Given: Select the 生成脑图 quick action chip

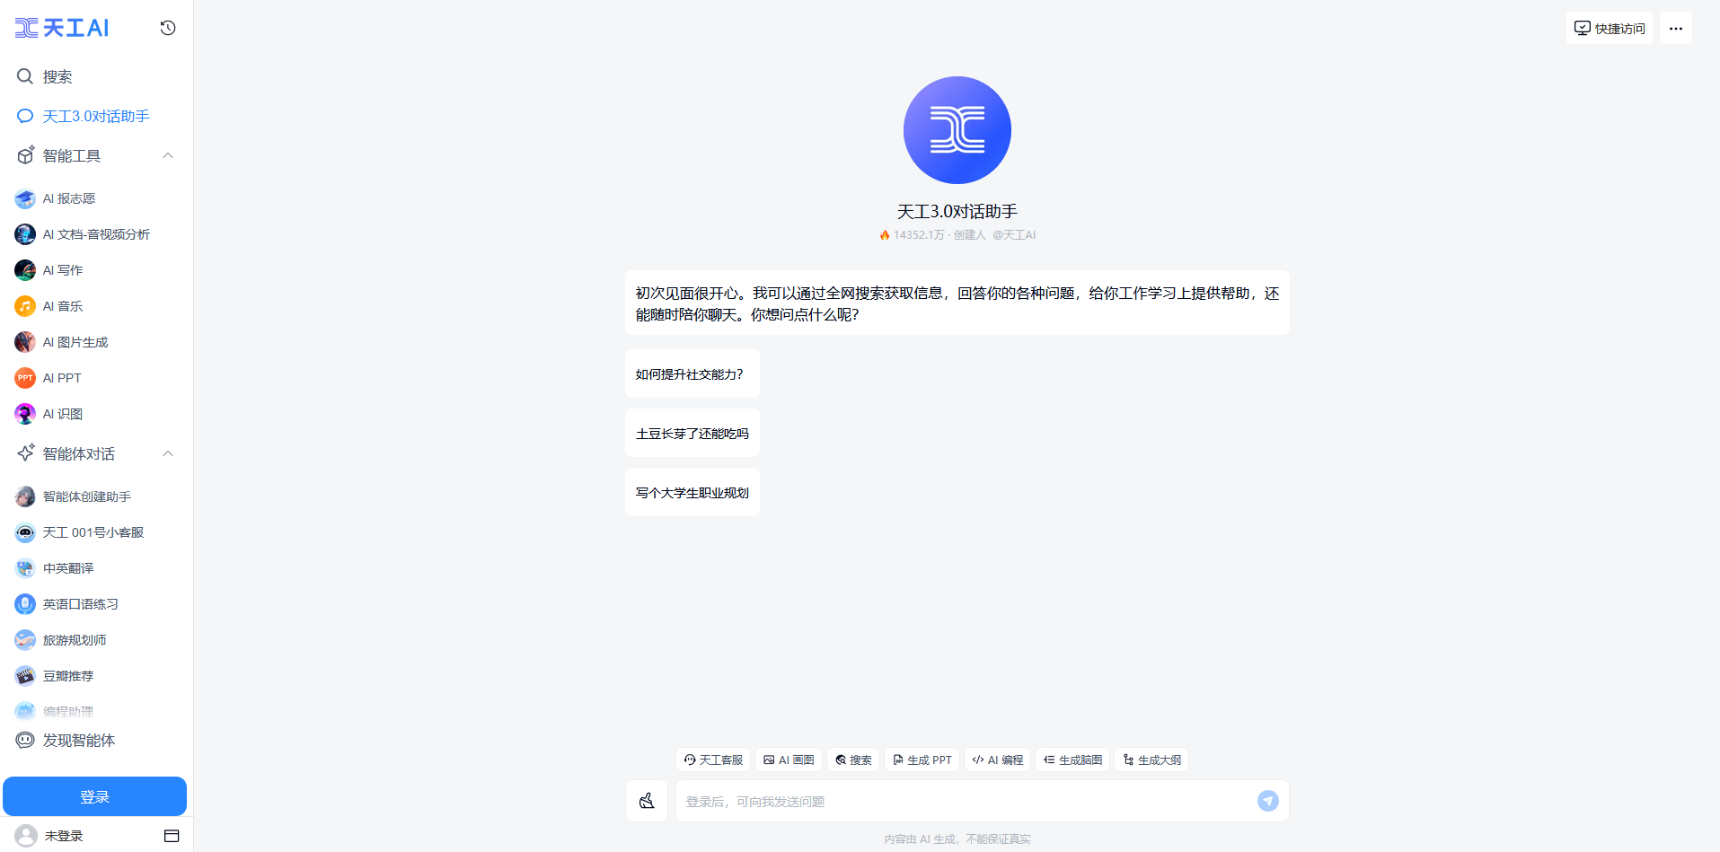Looking at the screenshot, I should [1072, 760].
